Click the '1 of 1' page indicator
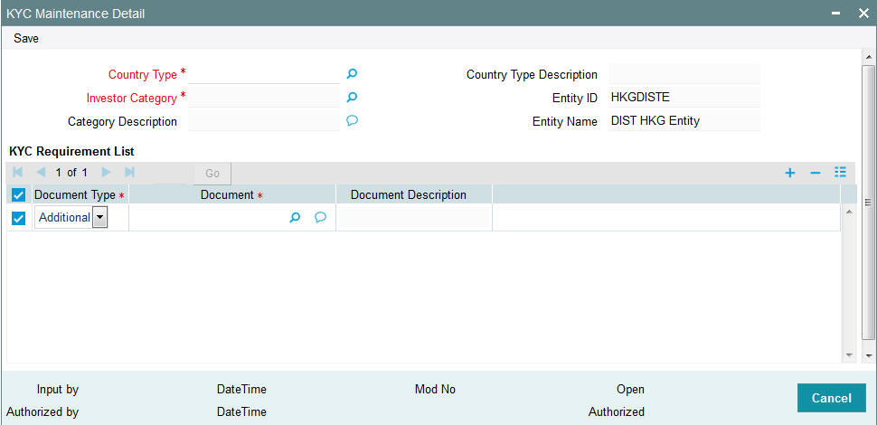The width and height of the screenshot is (877, 425). (x=71, y=173)
